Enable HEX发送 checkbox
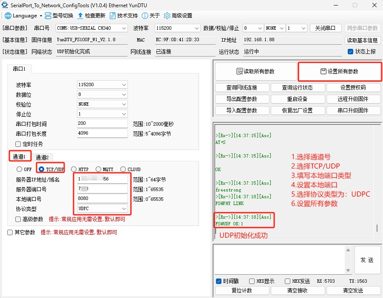The height and width of the screenshot is (298, 383). click(x=287, y=281)
